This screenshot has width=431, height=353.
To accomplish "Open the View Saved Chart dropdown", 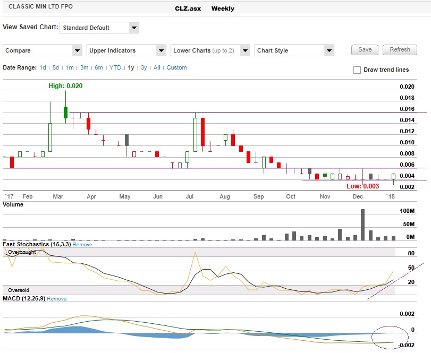I will (x=99, y=28).
